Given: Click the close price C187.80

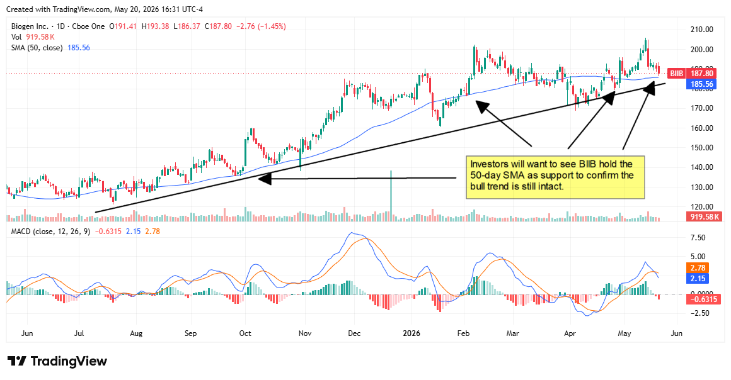Looking at the screenshot, I should pyautogui.click(x=217, y=26).
